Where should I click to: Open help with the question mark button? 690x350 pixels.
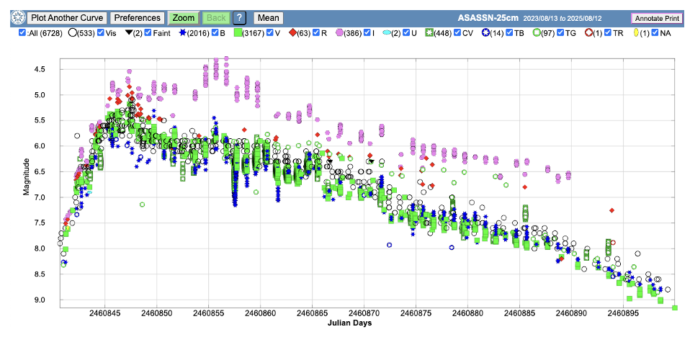(x=239, y=18)
